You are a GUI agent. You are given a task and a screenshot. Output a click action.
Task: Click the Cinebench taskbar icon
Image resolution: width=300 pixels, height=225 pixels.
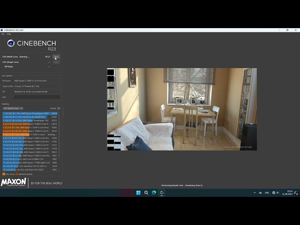pyautogui.click(x=162, y=193)
